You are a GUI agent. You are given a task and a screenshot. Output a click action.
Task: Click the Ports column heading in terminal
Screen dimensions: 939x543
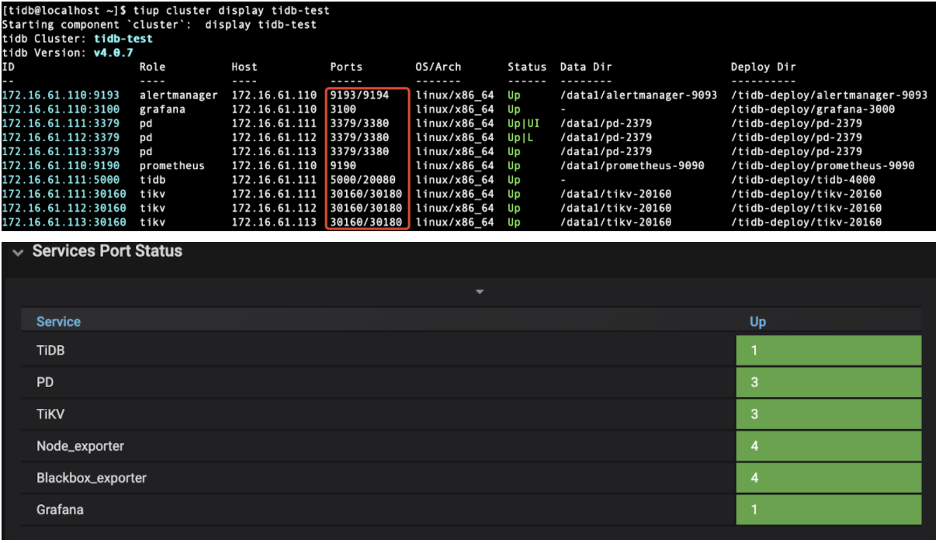pyautogui.click(x=346, y=67)
